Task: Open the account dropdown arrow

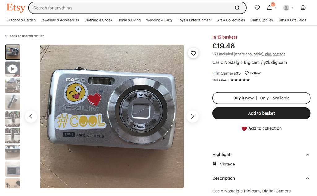Action: [292, 8]
